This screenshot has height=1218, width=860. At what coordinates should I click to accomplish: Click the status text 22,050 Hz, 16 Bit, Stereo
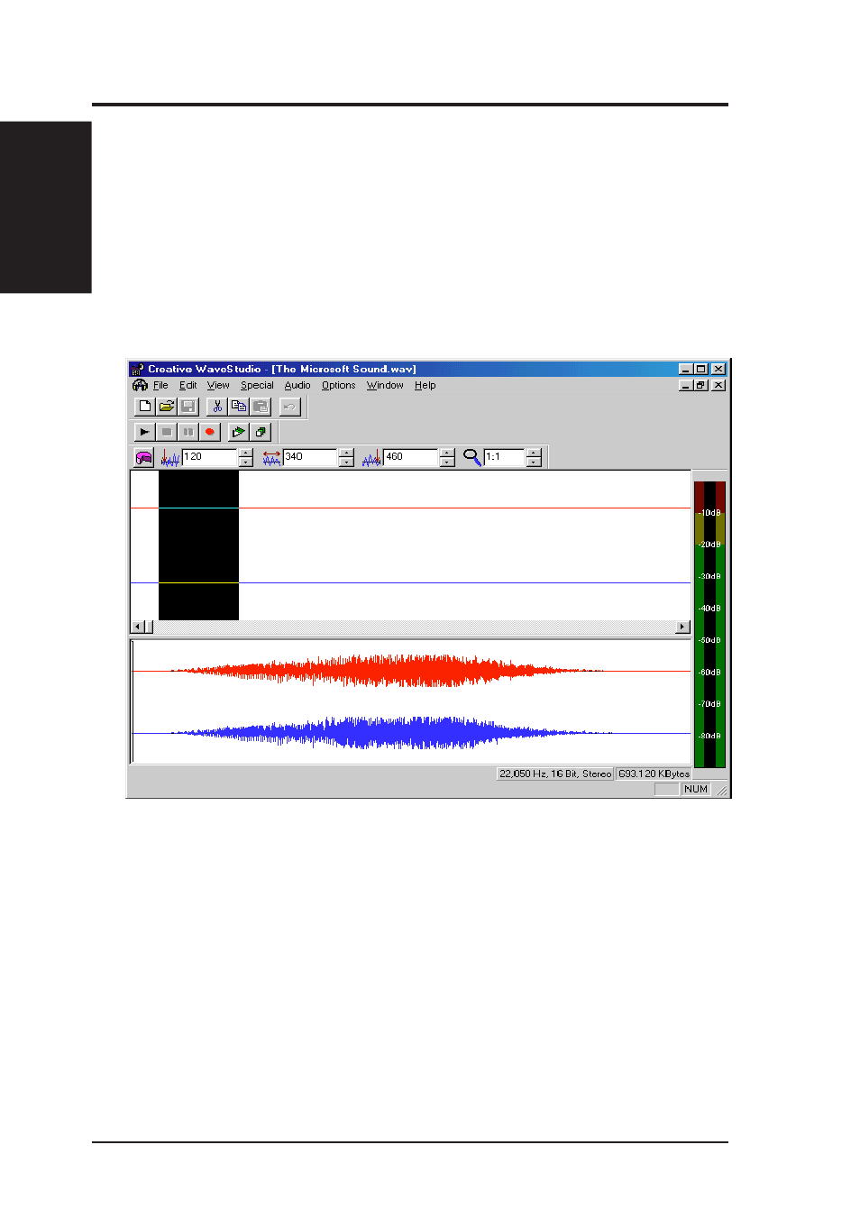coord(555,774)
